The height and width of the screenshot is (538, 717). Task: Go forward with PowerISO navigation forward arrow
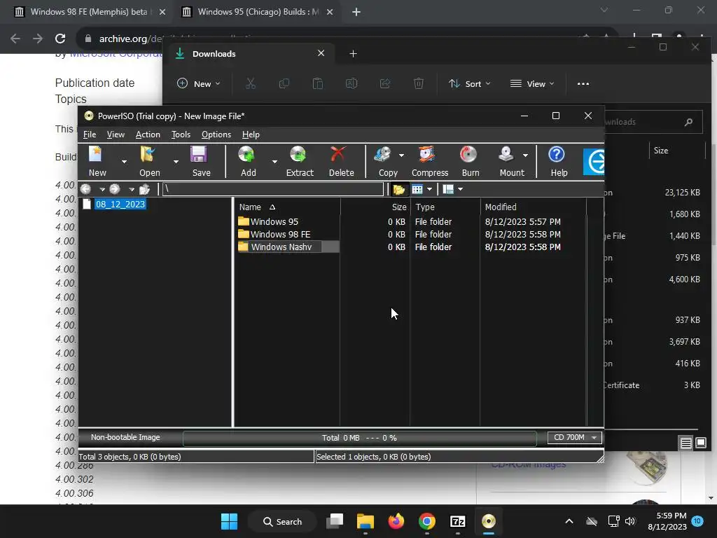115,189
